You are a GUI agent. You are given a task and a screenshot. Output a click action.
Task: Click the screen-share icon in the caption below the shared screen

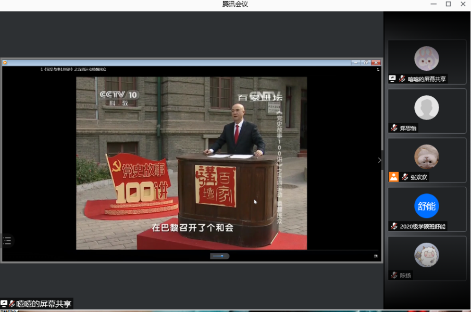coord(4,304)
